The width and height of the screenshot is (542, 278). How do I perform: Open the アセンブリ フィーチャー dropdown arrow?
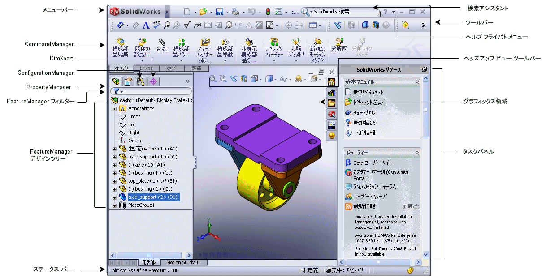click(275, 60)
